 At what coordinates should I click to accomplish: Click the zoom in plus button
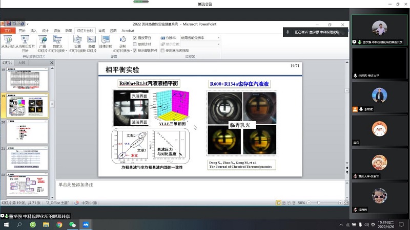click(x=340, y=202)
